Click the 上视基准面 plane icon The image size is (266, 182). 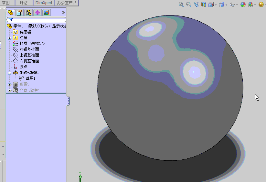pyautogui.click(x=16, y=55)
